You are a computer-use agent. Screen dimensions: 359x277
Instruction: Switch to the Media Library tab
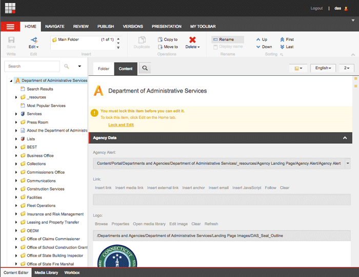[x=46, y=273]
